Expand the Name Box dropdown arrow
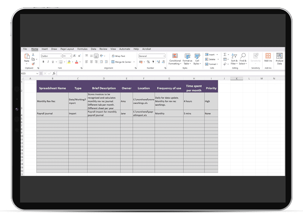This screenshot has width=303, height=223. pyautogui.click(x=37, y=73)
